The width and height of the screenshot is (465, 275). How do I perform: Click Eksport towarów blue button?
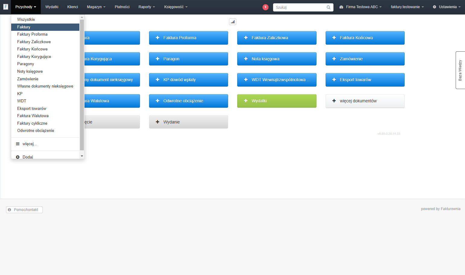pos(365,80)
